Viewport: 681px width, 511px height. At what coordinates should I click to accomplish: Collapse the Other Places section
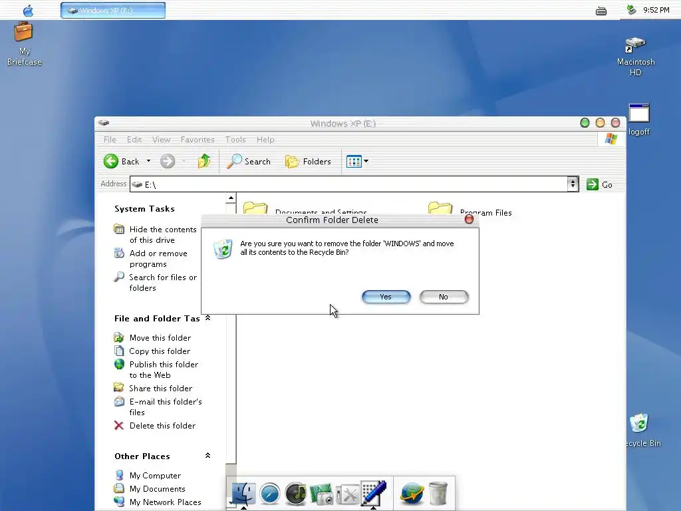(207, 456)
